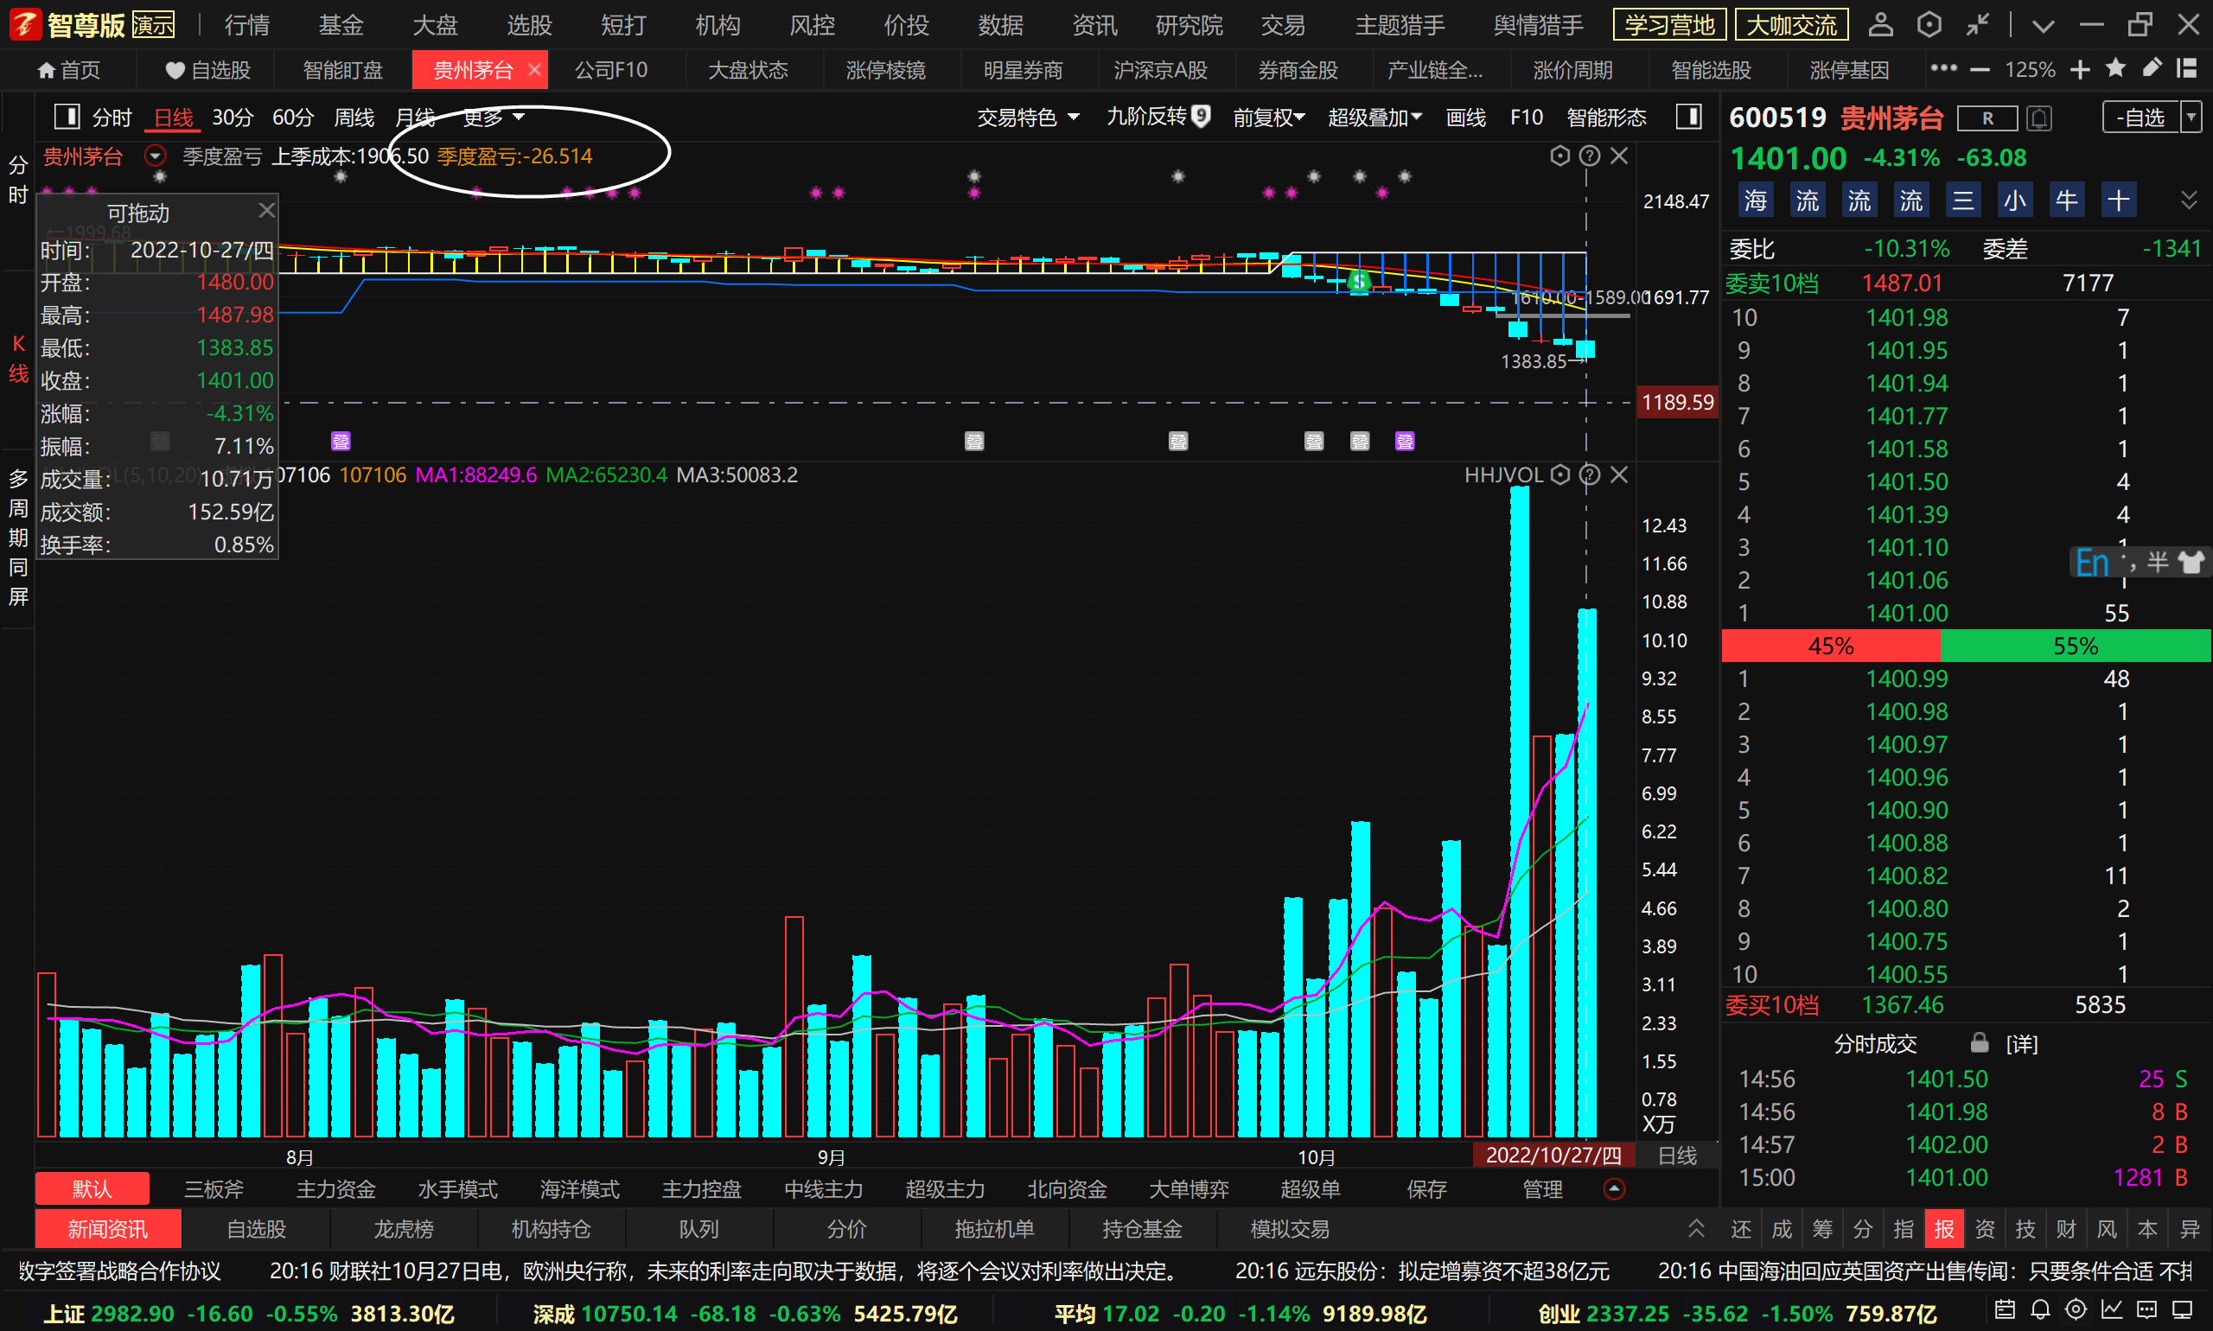Click the monitor screen icon in status bar
This screenshot has height=1331, width=2213.
pos(2182,1310)
